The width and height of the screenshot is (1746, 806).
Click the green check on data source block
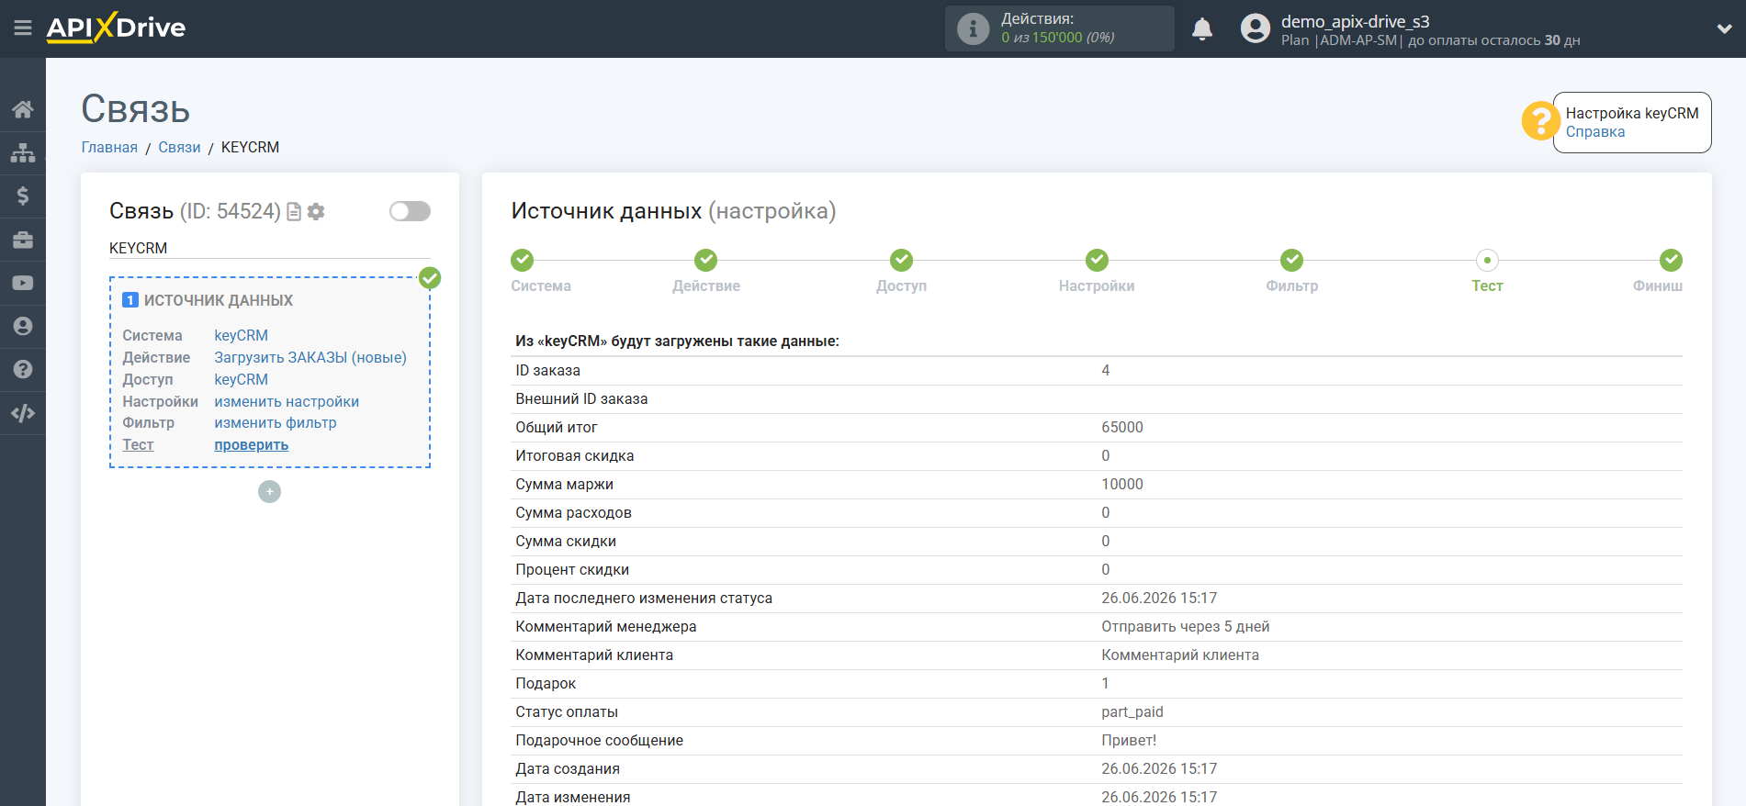430,278
